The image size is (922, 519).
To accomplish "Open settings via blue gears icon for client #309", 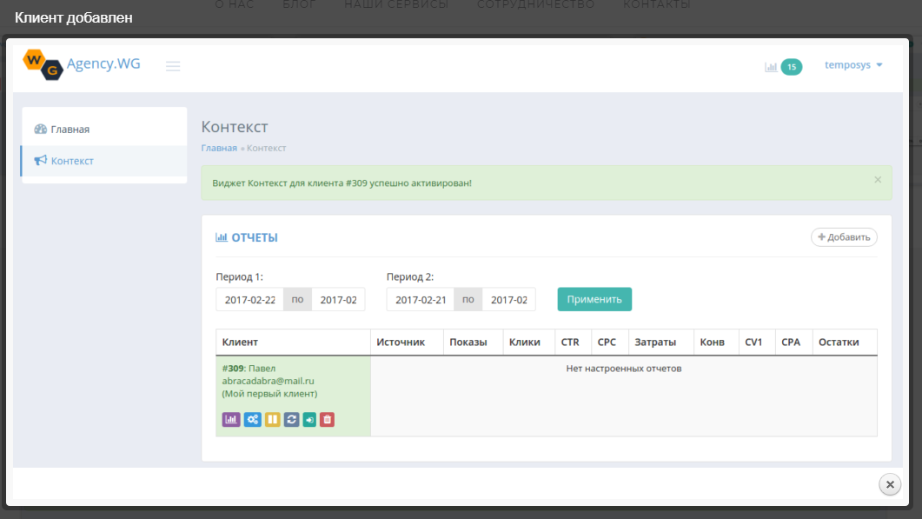I will (x=253, y=420).
